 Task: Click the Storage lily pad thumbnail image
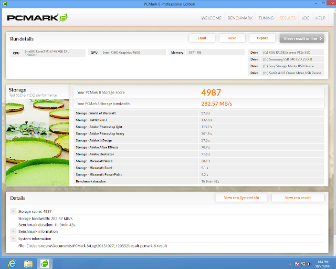coord(37,143)
